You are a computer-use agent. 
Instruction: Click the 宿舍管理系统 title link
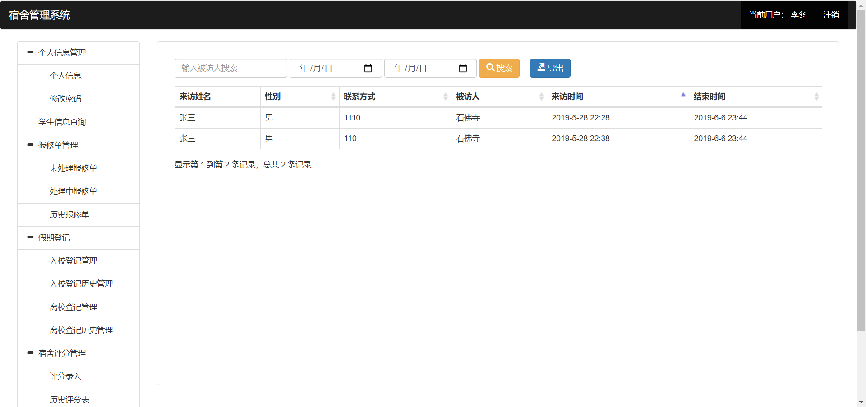click(40, 15)
